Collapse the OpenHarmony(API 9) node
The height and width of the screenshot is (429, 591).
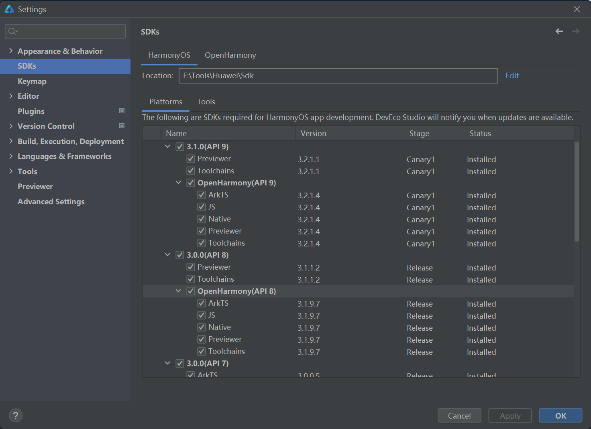(178, 183)
